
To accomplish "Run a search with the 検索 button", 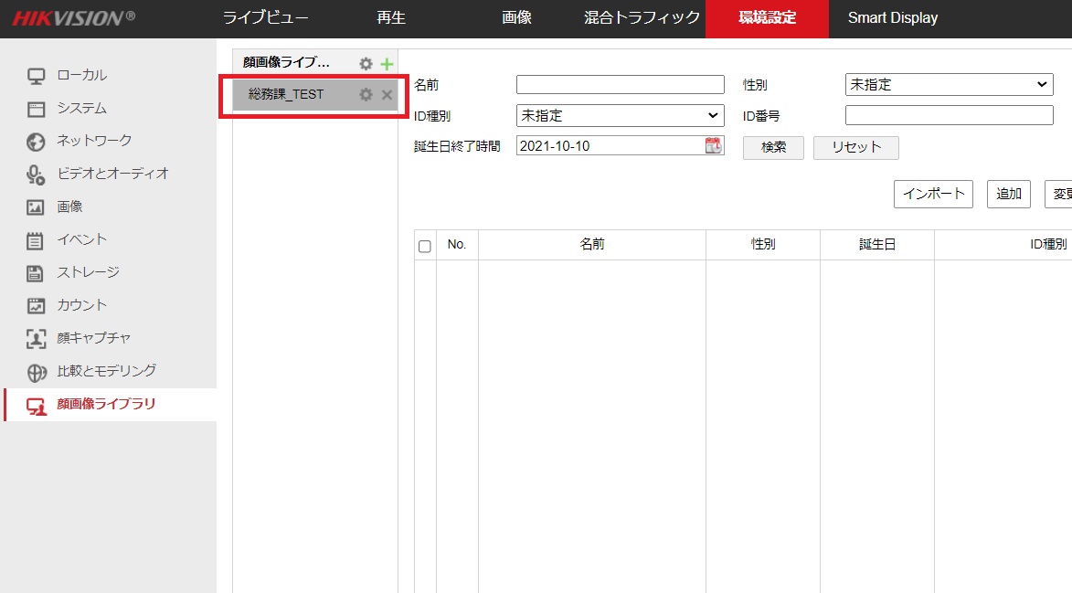I will [x=772, y=147].
